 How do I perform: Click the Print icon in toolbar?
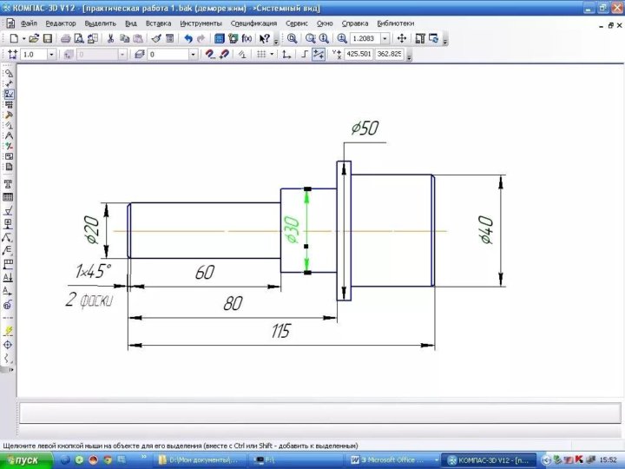(x=65, y=39)
